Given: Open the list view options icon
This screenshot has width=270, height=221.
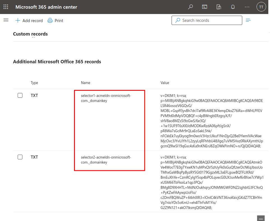Looking at the screenshot, I should pyautogui.click(x=248, y=20).
